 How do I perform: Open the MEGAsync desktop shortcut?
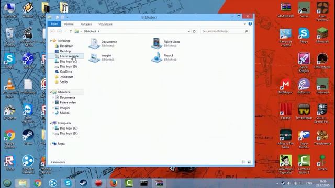286,86
